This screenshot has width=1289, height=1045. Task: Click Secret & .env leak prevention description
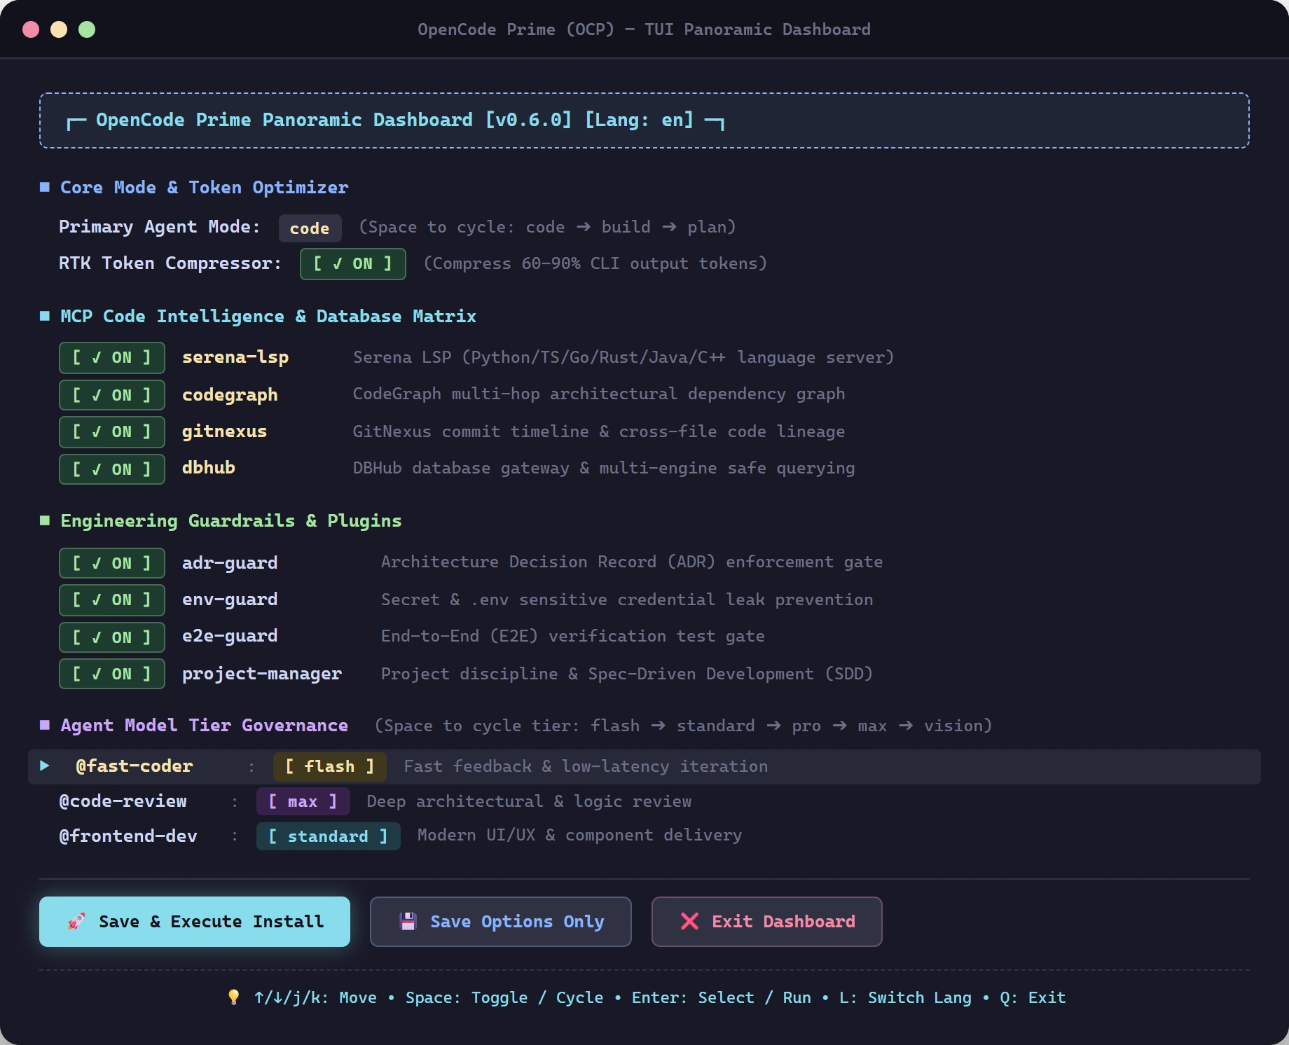pos(627,600)
